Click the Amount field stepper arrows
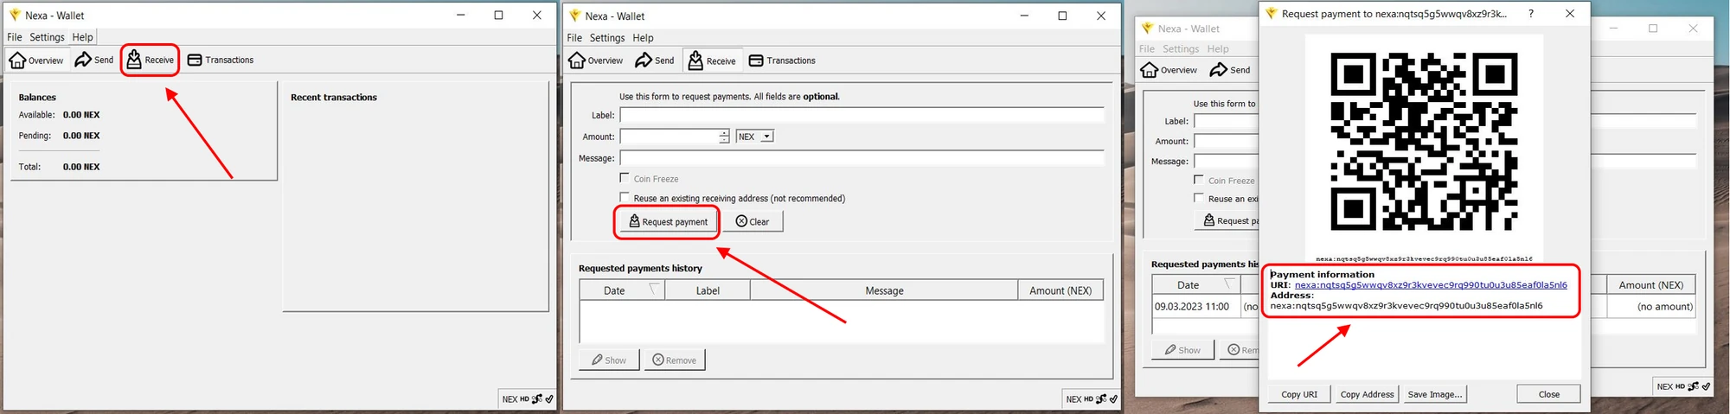Screen dimensions: 1730x414 (x=724, y=137)
